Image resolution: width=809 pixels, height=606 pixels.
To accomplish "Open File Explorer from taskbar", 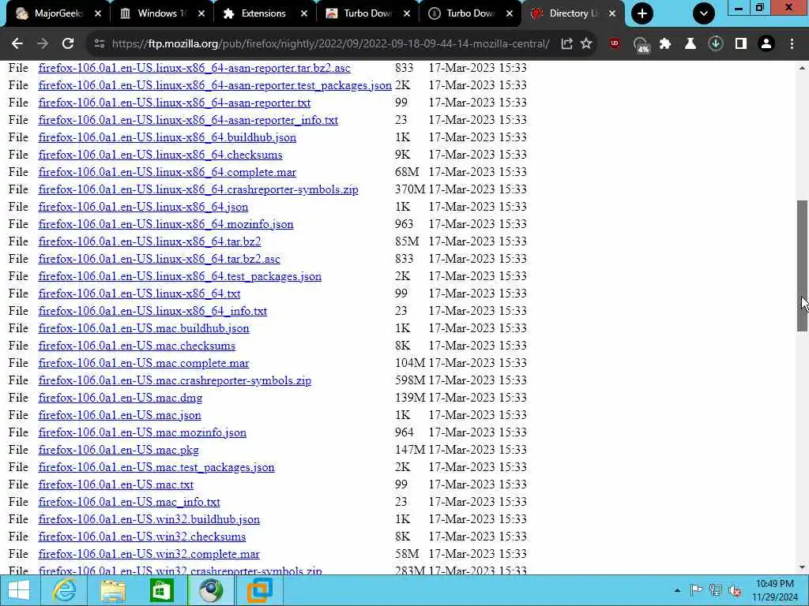I will 113,590.
